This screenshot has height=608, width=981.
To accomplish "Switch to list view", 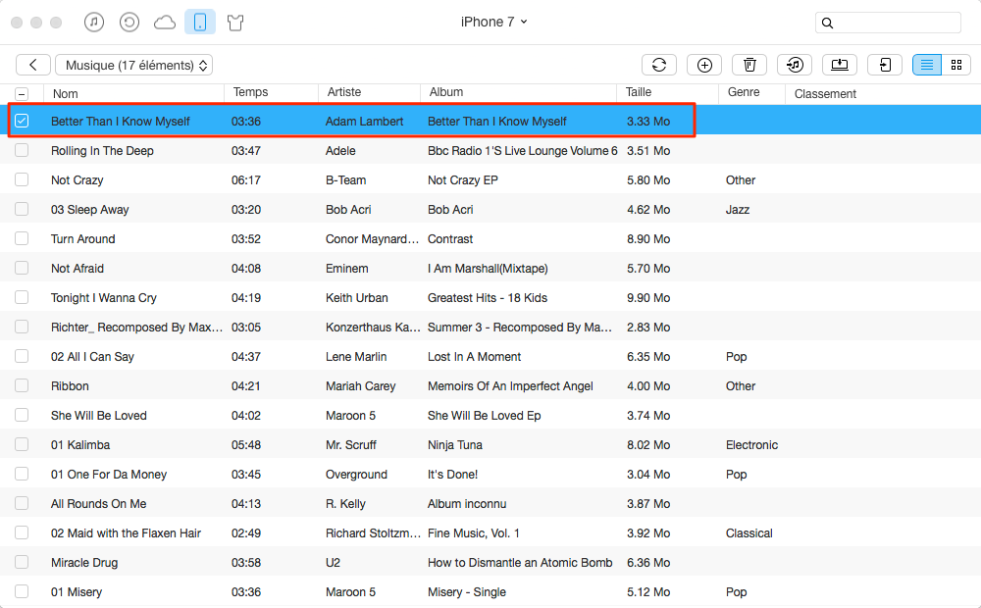I will [927, 65].
